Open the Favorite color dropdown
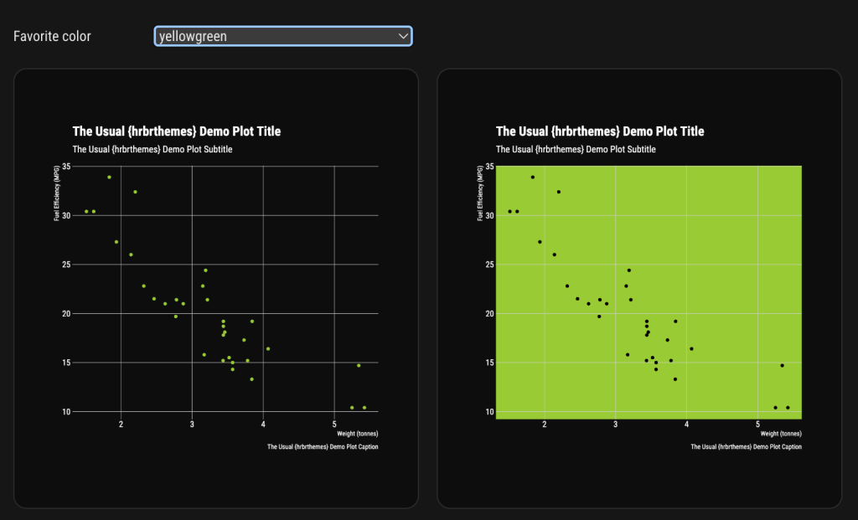The height and width of the screenshot is (520, 858). point(282,36)
